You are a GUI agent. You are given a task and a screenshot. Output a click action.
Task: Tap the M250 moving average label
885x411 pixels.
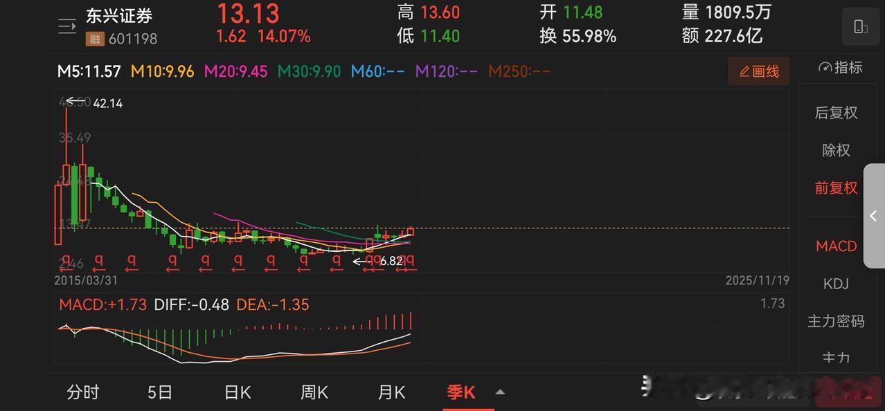(519, 71)
